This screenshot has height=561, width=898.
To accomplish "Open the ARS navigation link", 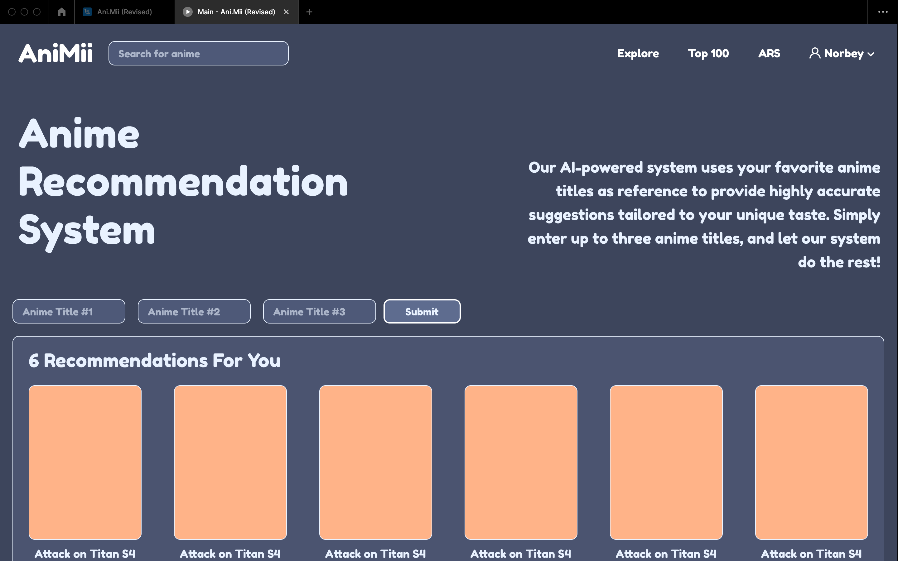I will pos(769,53).
